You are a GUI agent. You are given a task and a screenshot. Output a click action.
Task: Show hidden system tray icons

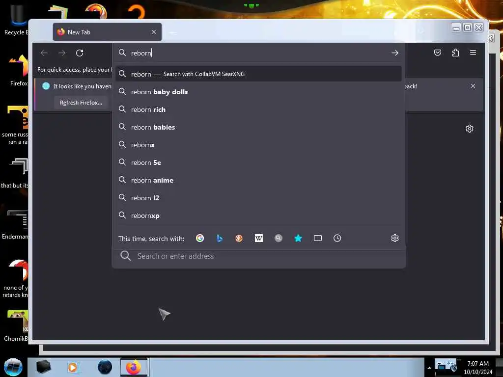click(429, 368)
